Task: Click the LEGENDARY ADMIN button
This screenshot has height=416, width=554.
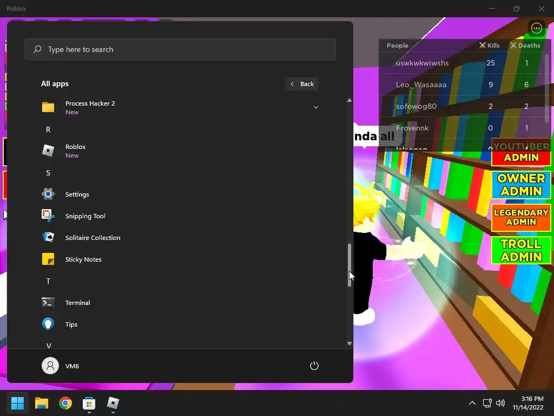Action: pyautogui.click(x=521, y=218)
